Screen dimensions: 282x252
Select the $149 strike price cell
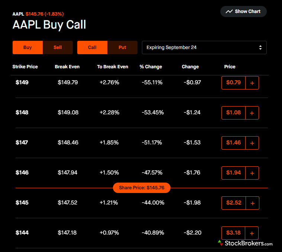pyautogui.click(x=22, y=82)
